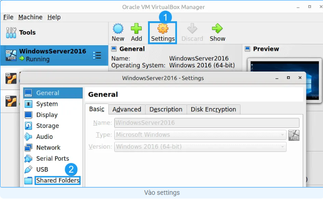This screenshot has height=199, width=323.
Task: Maximize the VirtualBox Manager window
Action: [309, 6]
